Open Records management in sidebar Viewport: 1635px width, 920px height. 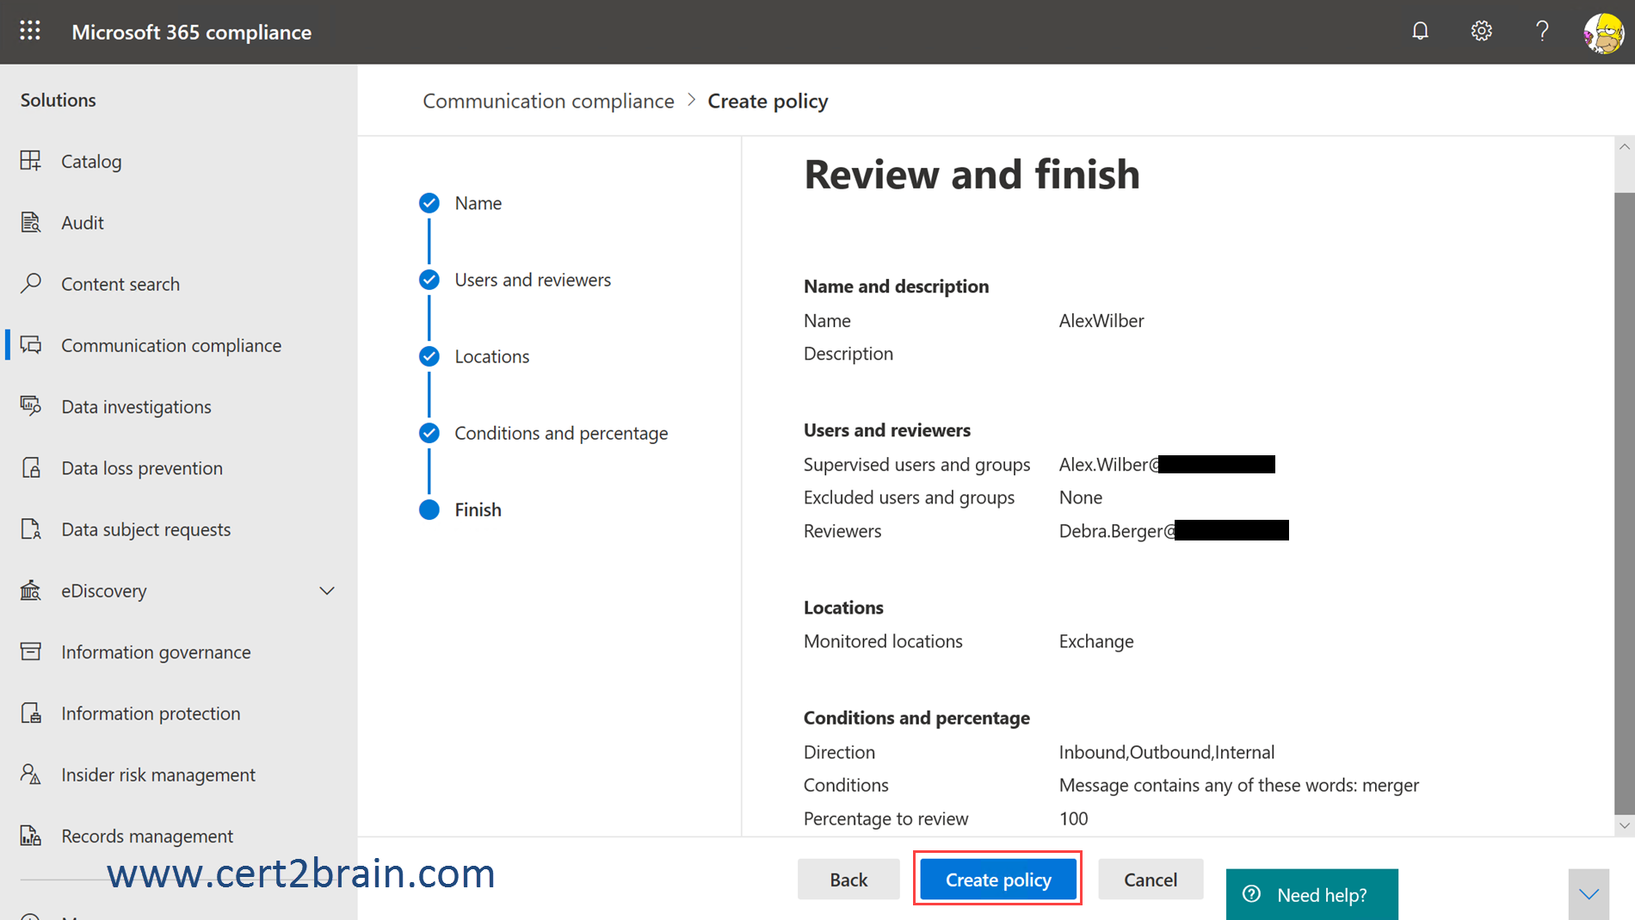click(147, 836)
